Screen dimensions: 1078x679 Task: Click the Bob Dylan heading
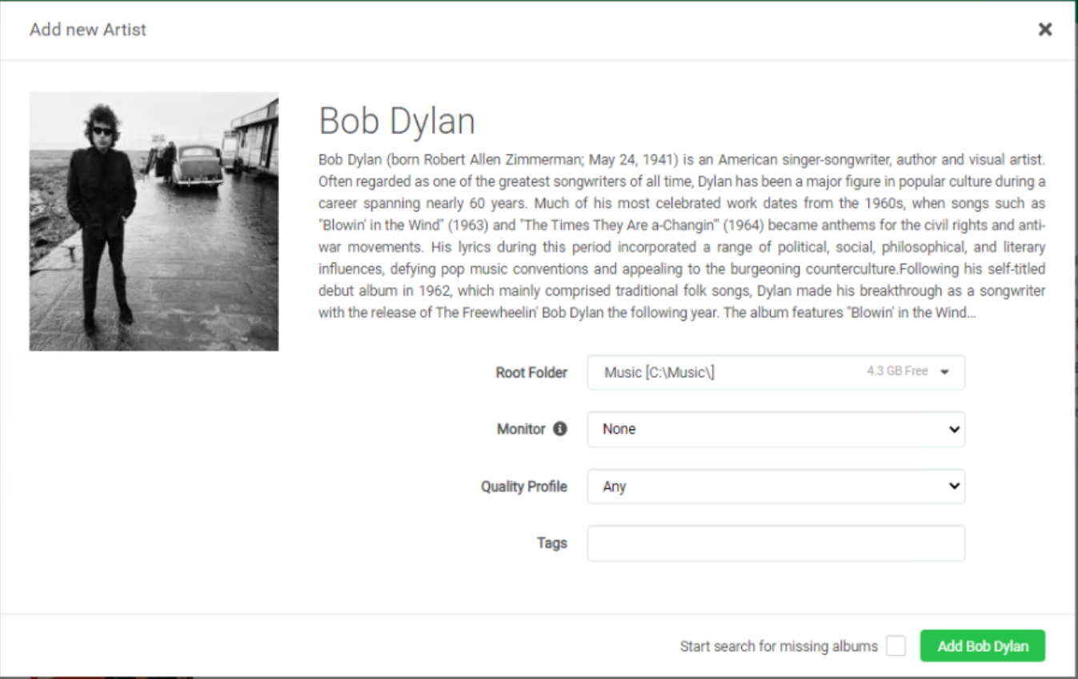point(397,121)
